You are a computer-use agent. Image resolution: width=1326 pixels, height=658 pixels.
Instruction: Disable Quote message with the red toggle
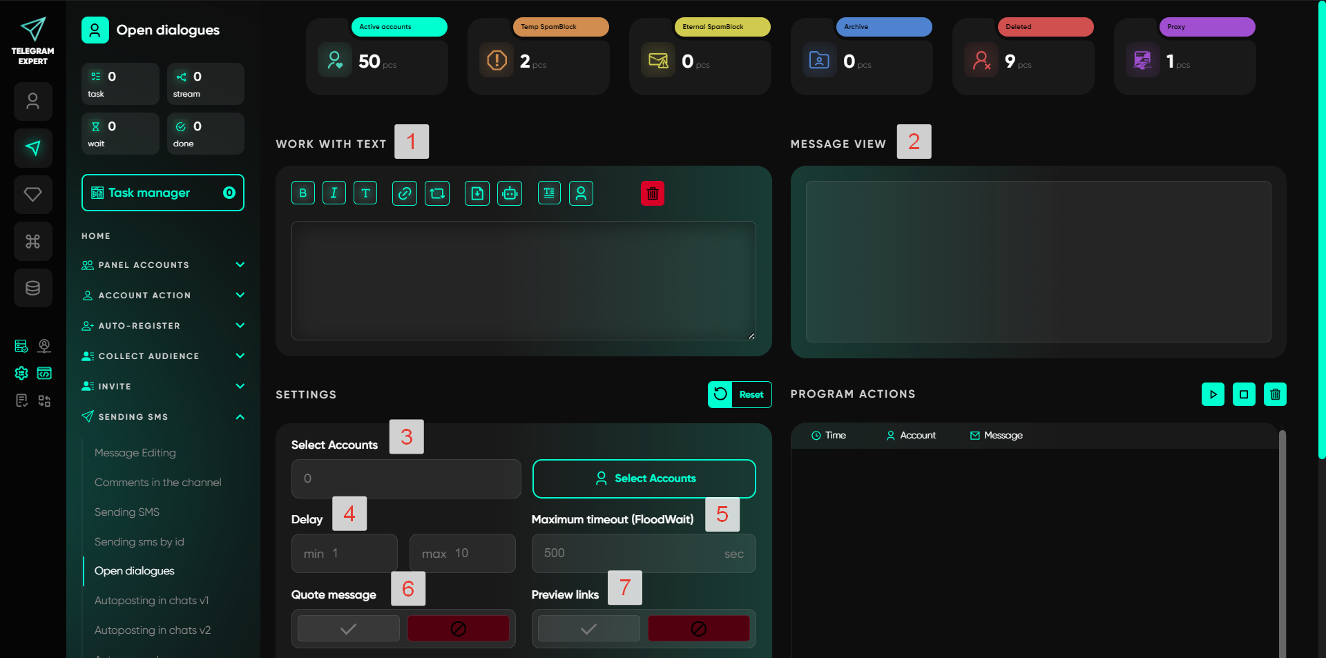pos(458,629)
